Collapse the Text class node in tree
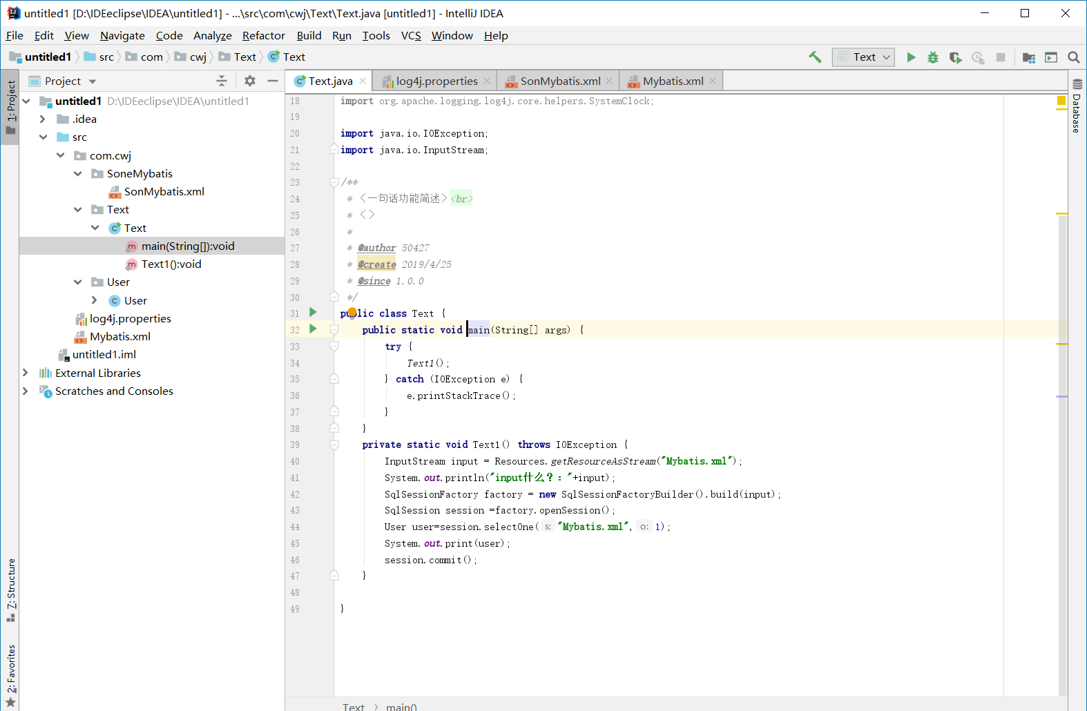The width and height of the screenshot is (1087, 711). click(x=95, y=228)
